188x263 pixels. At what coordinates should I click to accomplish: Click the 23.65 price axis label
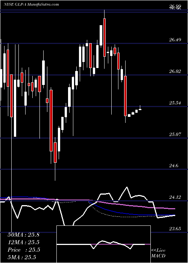pyautogui.click(x=175, y=228)
